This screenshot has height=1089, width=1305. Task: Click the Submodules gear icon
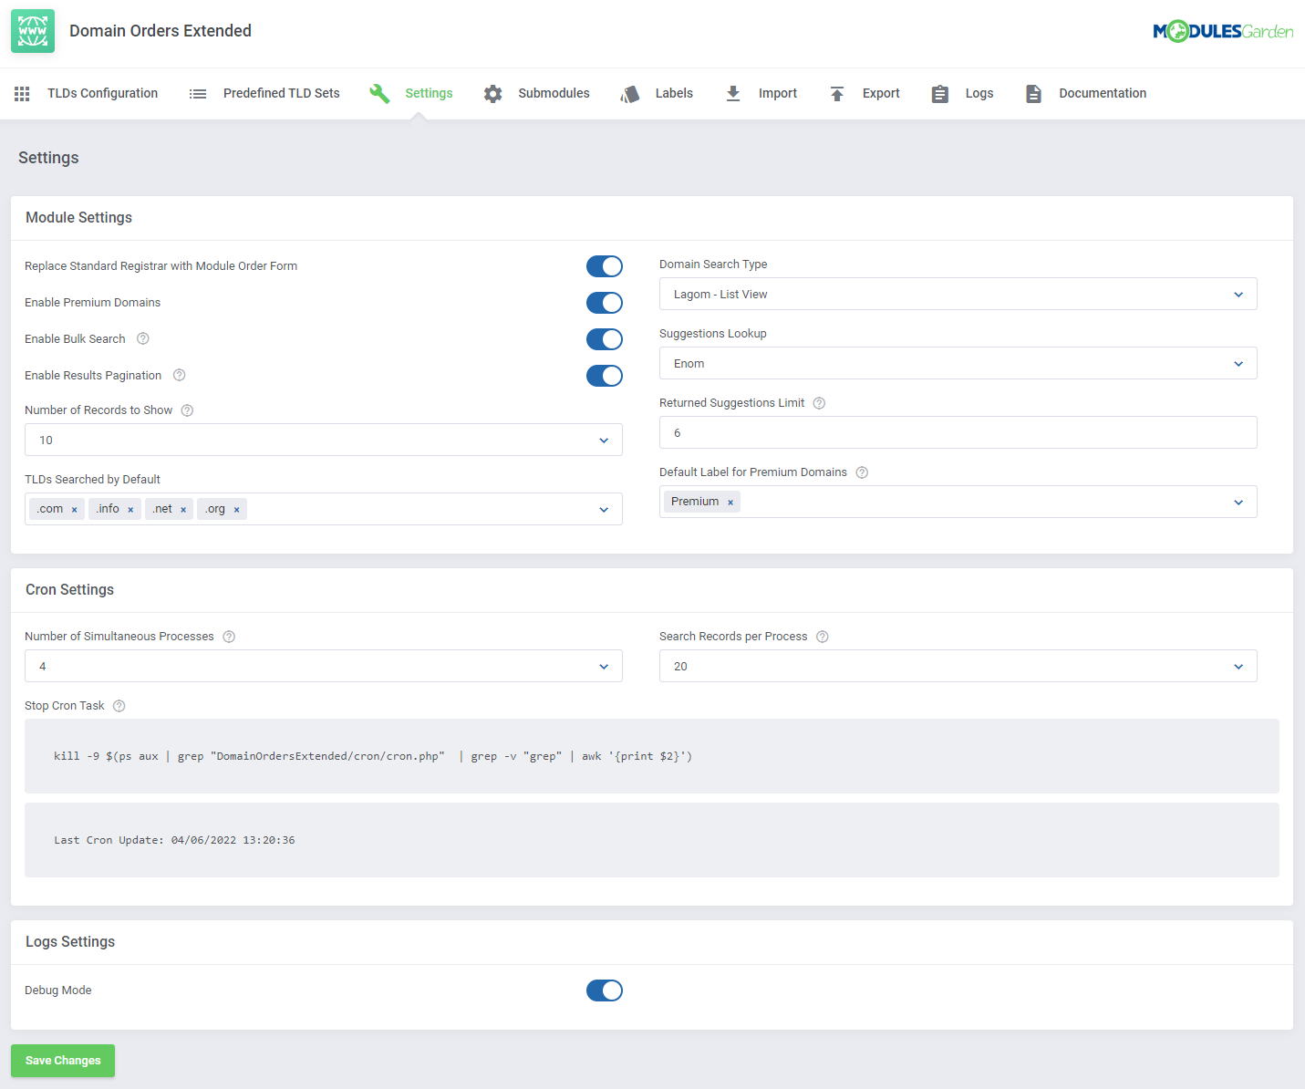pos(493,94)
